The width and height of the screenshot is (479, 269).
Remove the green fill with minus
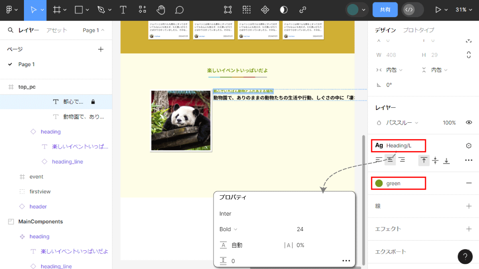coord(469,183)
